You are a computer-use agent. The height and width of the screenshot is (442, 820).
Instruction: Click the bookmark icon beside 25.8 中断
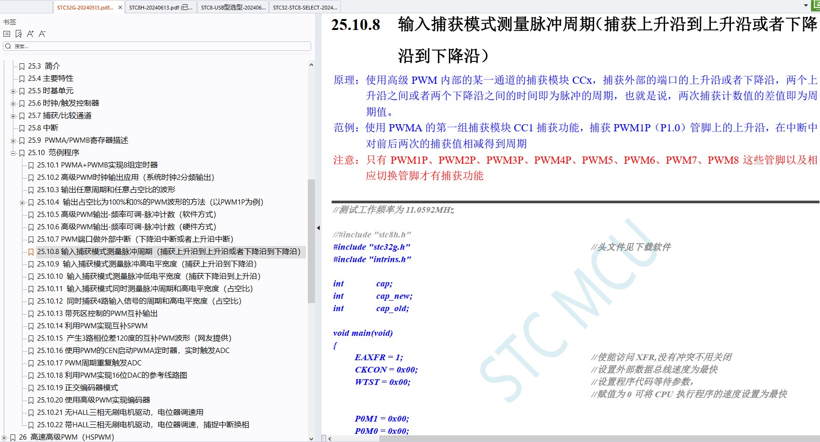click(x=22, y=128)
